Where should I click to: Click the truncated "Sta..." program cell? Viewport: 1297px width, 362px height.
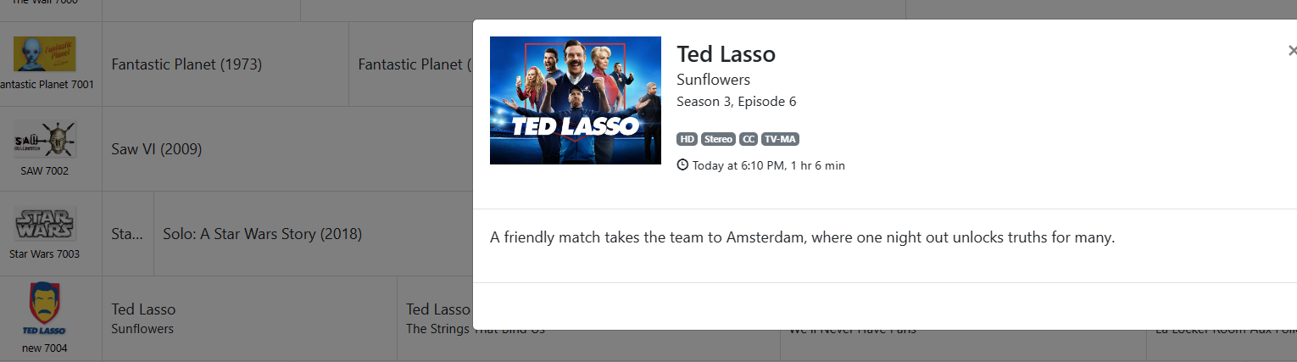pyautogui.click(x=127, y=234)
